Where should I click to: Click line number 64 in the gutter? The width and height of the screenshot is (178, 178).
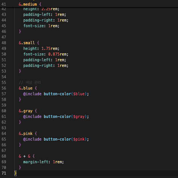point(4,133)
